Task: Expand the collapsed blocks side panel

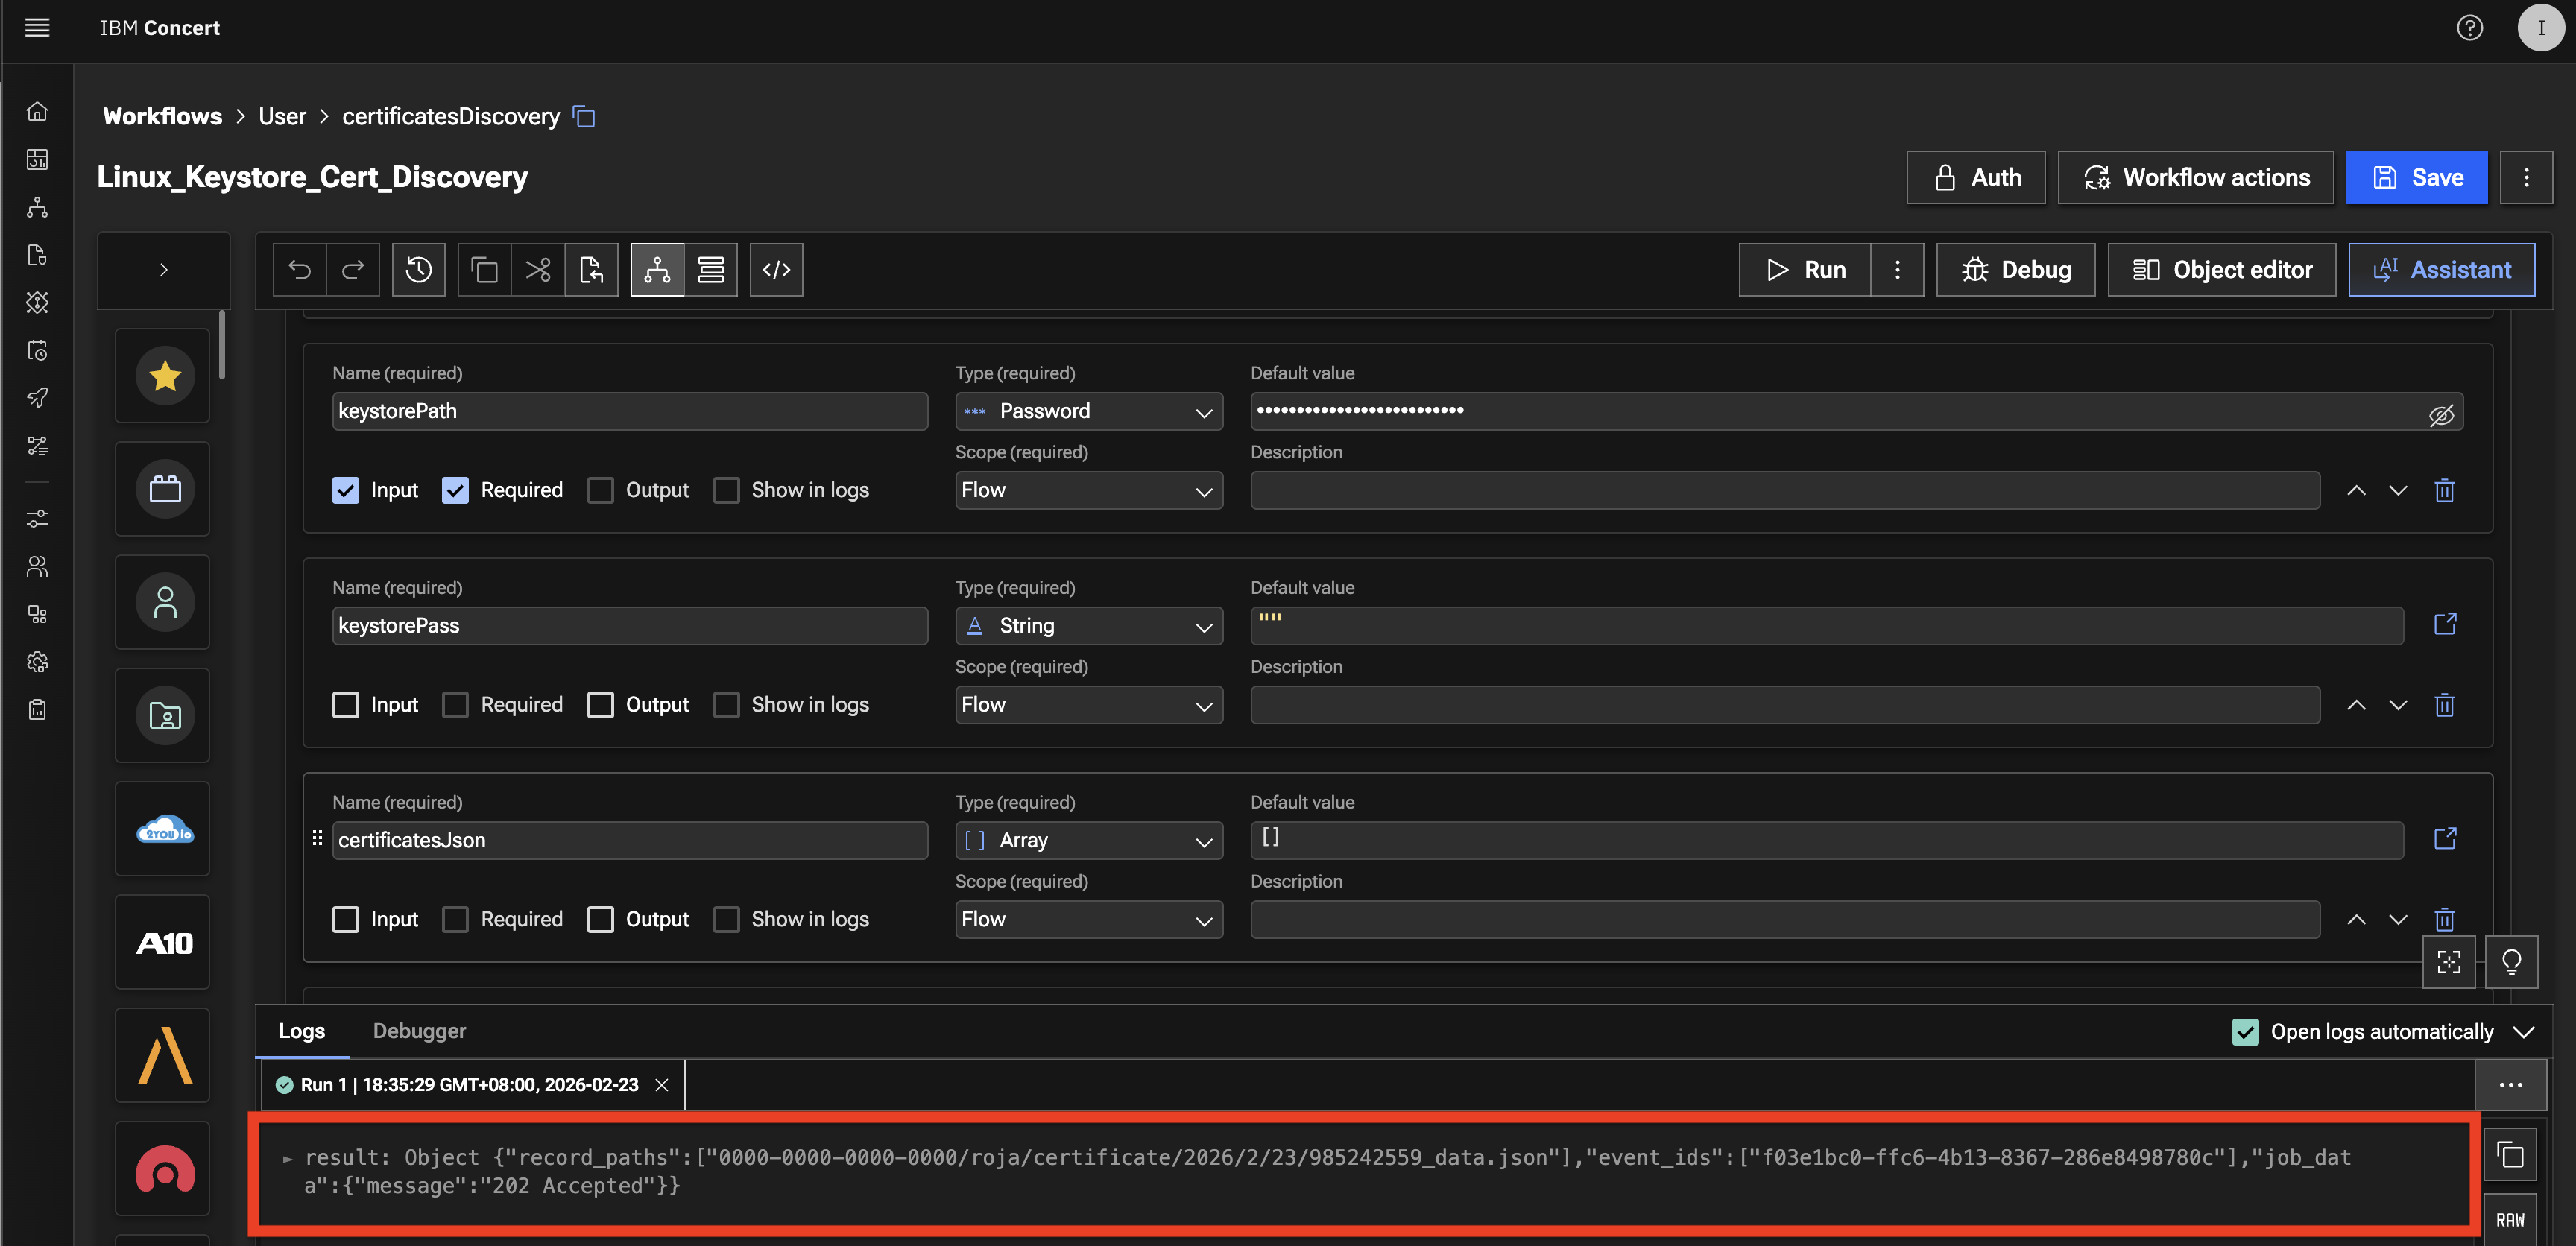Action: (164, 270)
